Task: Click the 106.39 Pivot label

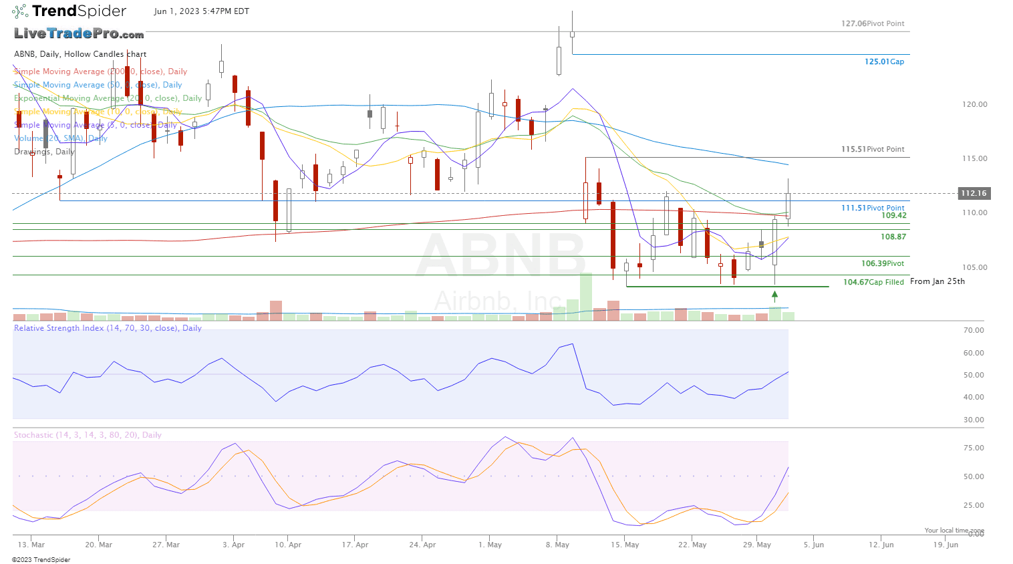Action: click(883, 263)
